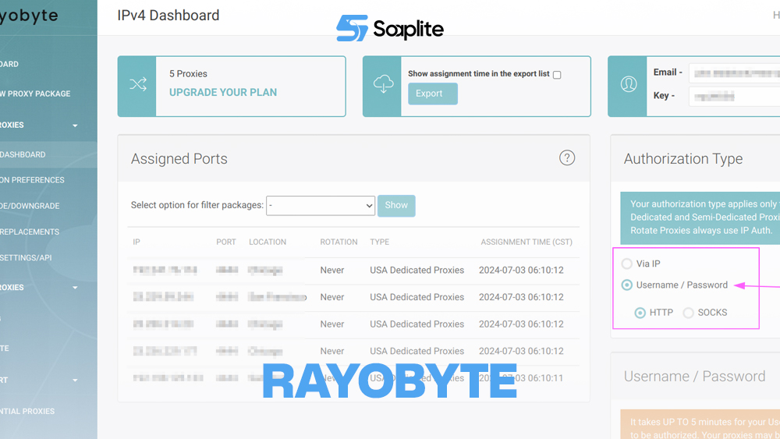Select Username / Password authorization option
This screenshot has width=780, height=439.
[627, 285]
